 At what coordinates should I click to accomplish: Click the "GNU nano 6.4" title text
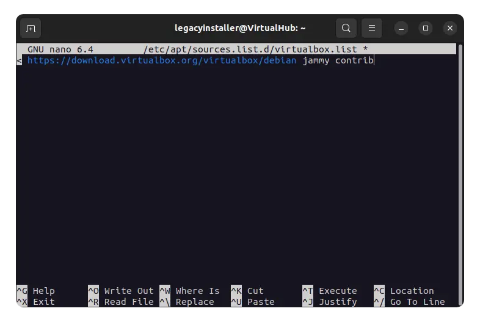60,49
